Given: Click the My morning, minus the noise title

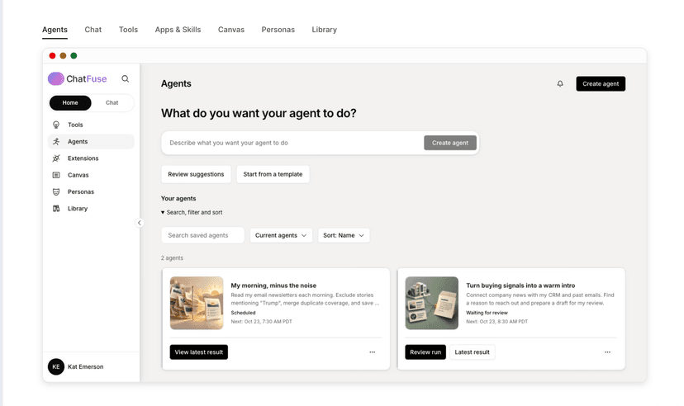Looking at the screenshot, I should 273,286.
